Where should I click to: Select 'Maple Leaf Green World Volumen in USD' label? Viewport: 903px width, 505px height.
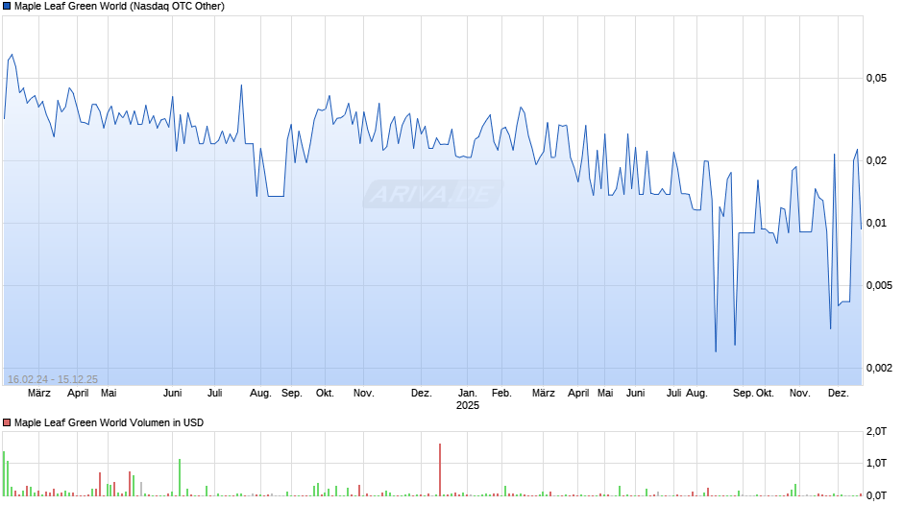point(109,422)
